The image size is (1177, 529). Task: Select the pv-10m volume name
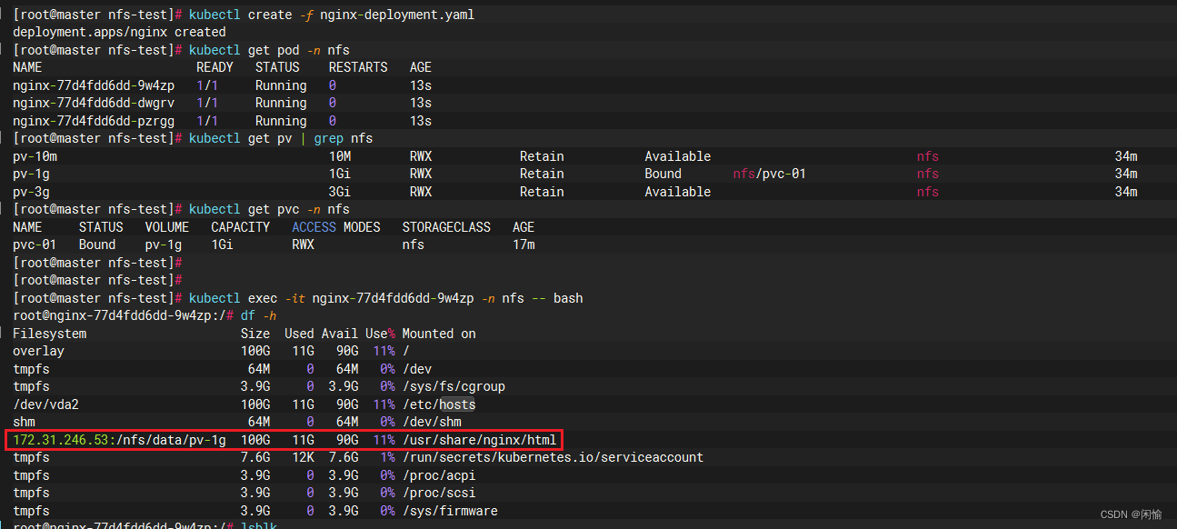35,156
